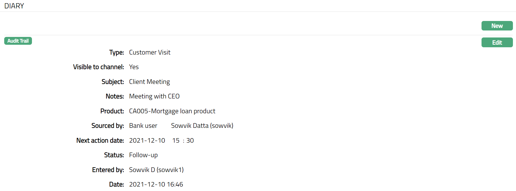Select the Customer Visit type value
The width and height of the screenshot is (516, 191).
coord(150,52)
